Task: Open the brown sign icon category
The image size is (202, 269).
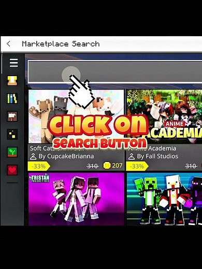Action: click(12, 116)
